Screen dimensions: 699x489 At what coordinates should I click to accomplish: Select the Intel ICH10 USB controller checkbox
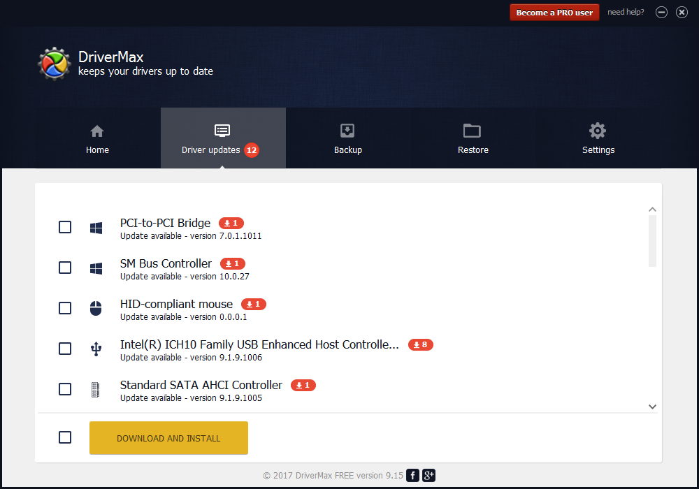(65, 349)
